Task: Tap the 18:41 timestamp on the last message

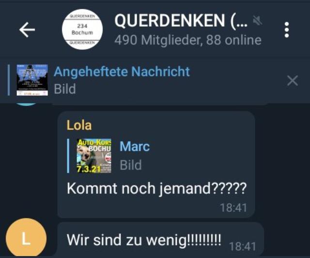Action: [x=242, y=246]
